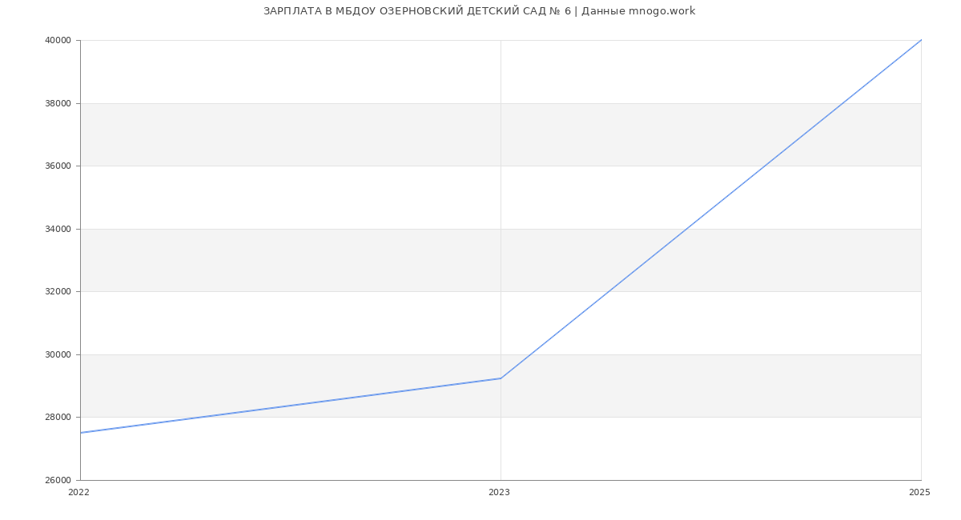Click the 26000 y-axis label

coord(58,480)
